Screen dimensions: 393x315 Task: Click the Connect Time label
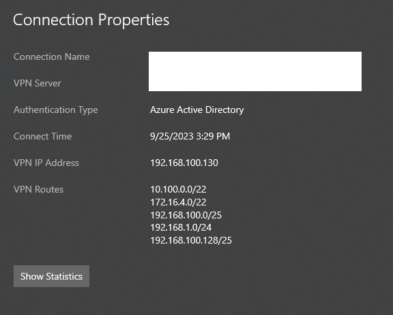tap(42, 136)
